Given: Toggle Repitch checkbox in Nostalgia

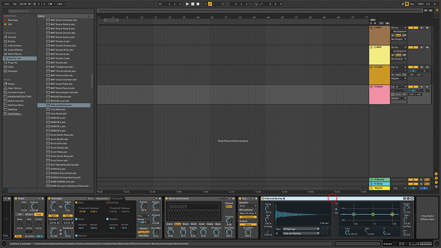Looking at the screenshot, I should click(76, 236).
